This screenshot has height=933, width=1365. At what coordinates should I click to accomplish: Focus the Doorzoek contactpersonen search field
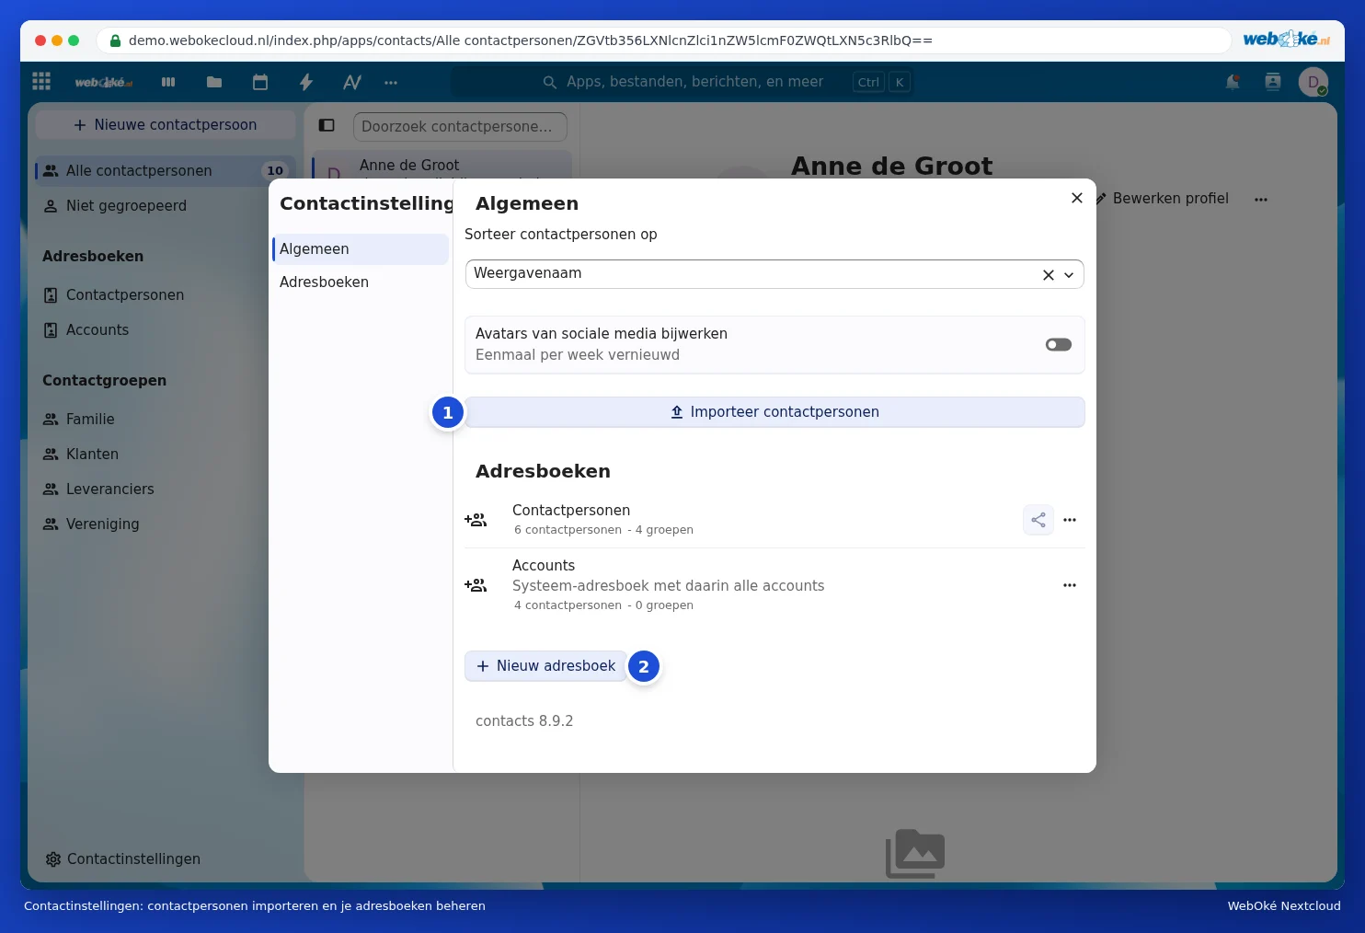coord(460,127)
